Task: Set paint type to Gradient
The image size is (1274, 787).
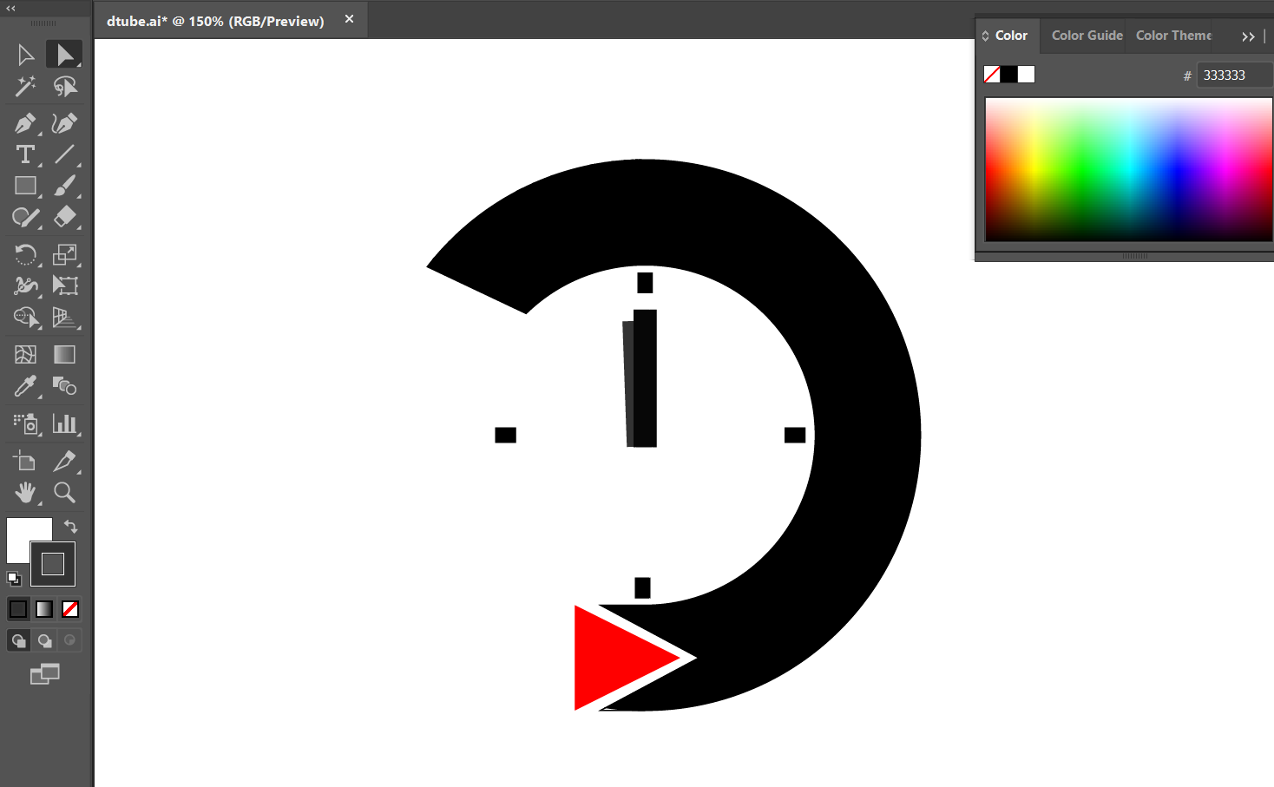Action: 44,609
